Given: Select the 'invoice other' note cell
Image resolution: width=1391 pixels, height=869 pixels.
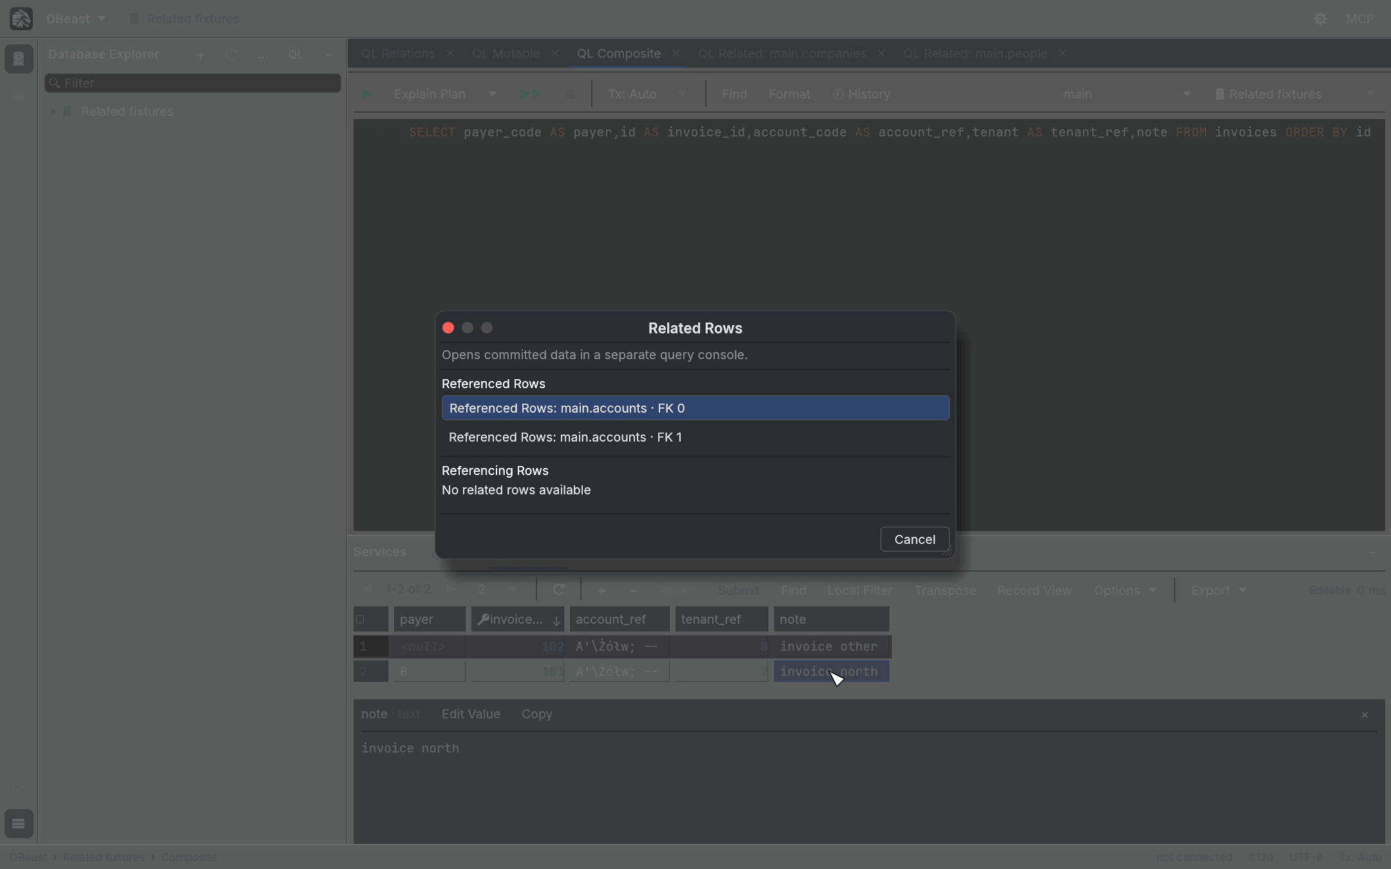Looking at the screenshot, I should coord(831,646).
